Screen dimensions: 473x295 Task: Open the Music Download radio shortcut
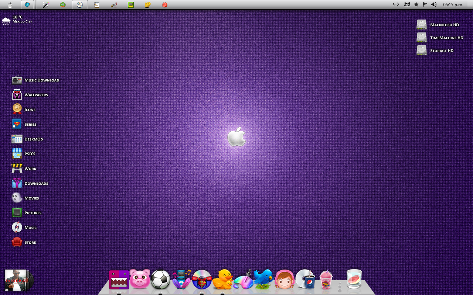tap(35, 80)
